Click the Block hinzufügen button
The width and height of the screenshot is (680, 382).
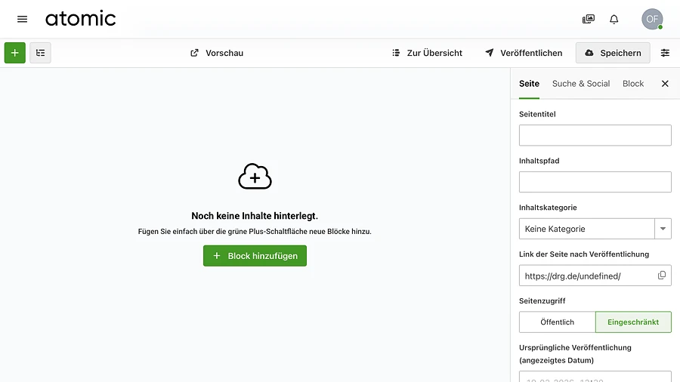[x=255, y=256]
